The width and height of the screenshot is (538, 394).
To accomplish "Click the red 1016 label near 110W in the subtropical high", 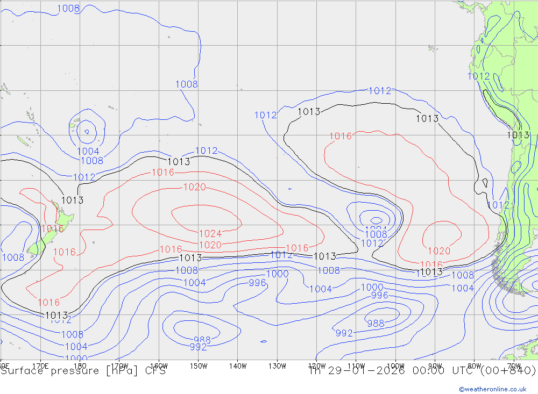I will point(341,136).
